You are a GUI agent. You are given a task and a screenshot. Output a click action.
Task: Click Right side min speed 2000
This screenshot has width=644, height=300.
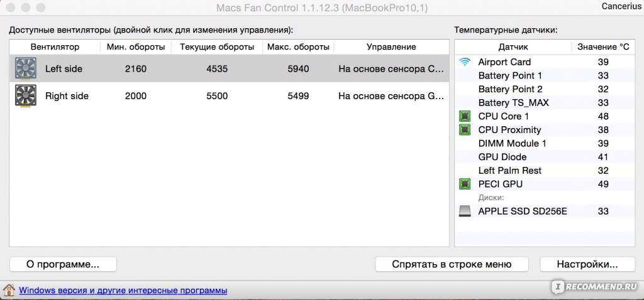136,96
